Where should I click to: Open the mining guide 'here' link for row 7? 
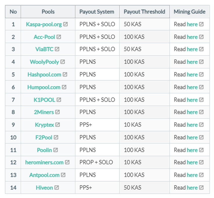click(x=192, y=100)
